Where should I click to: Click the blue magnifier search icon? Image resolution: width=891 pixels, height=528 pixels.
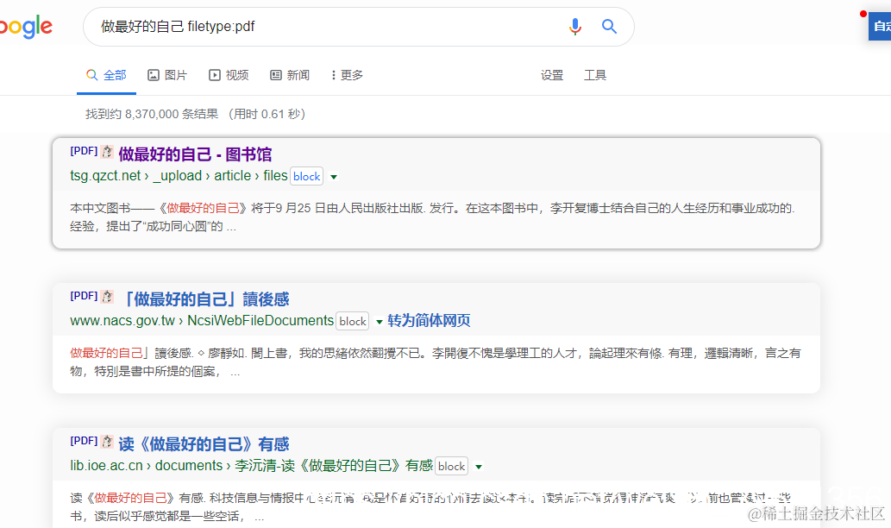pyautogui.click(x=609, y=27)
